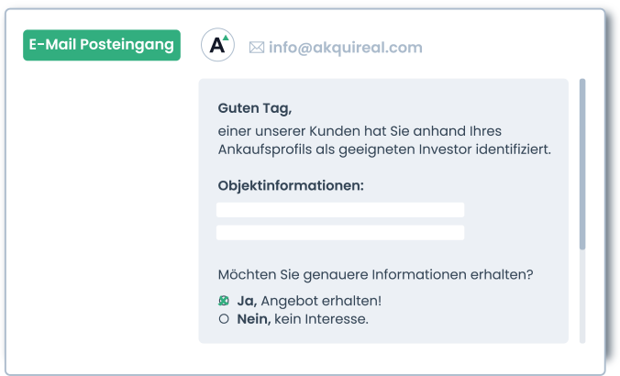Click the 'Ankaufsprofils' paragraph text
This screenshot has width=620, height=376.
point(264,149)
